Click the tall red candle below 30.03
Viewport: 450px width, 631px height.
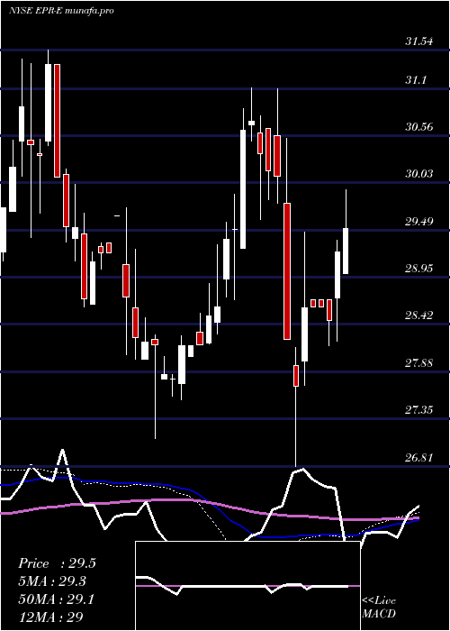[287, 271]
